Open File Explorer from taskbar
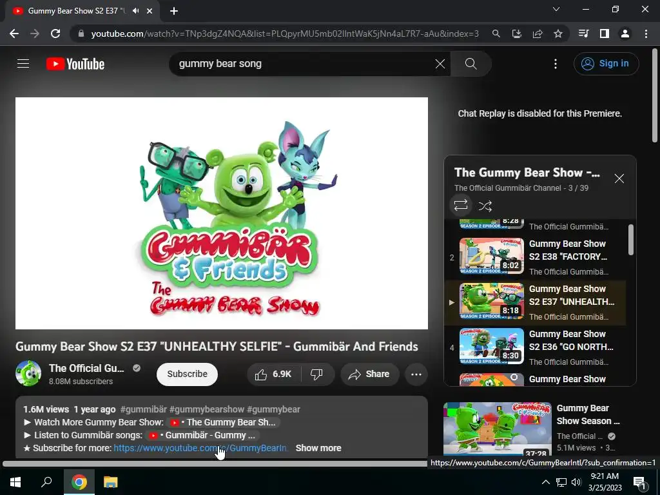The image size is (660, 495). point(111,482)
